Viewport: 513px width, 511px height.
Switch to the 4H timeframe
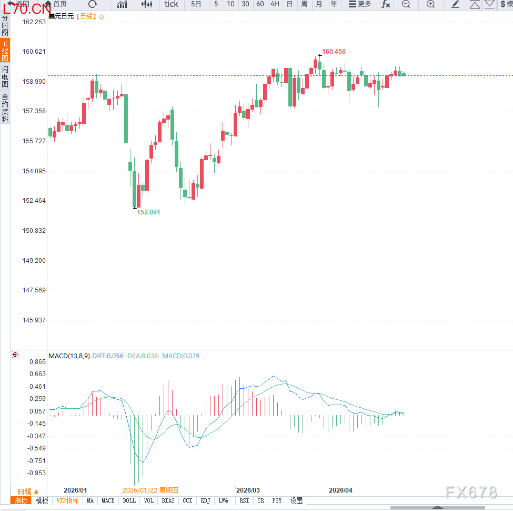point(275,4)
